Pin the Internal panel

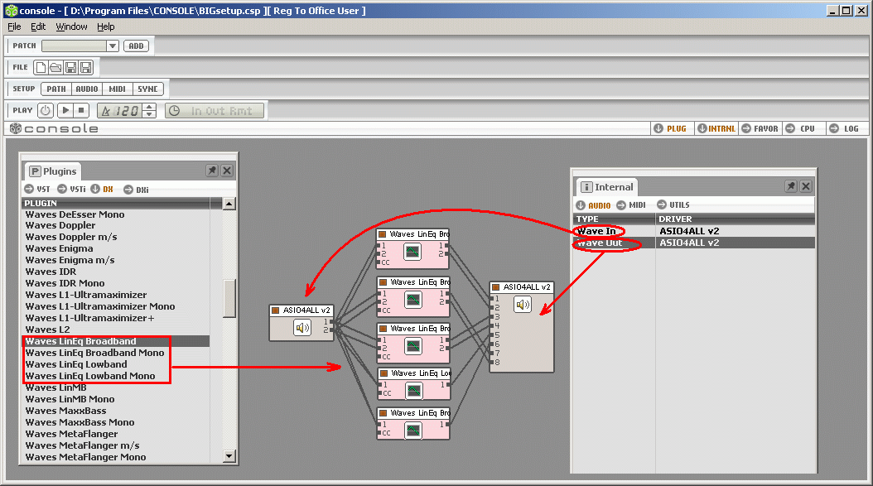pyautogui.click(x=791, y=186)
